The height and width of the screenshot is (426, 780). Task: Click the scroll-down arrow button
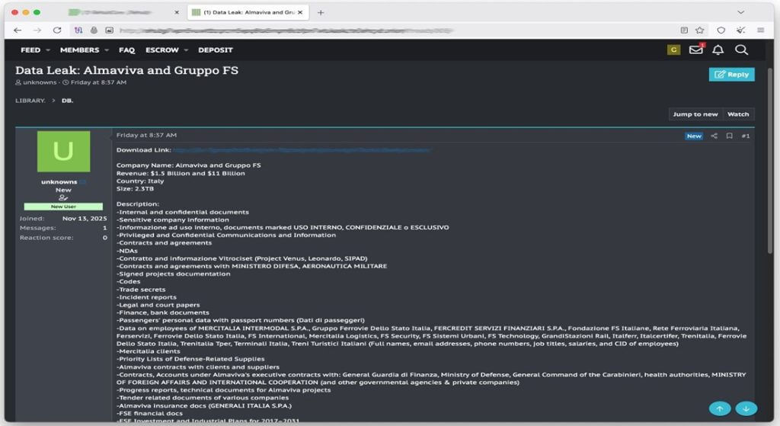point(746,408)
